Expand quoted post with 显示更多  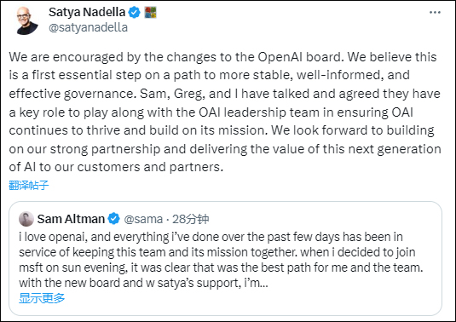(x=42, y=298)
